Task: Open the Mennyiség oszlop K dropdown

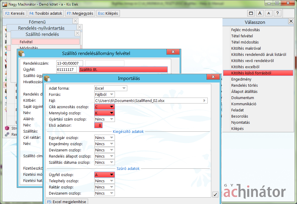Action: coord(105,113)
